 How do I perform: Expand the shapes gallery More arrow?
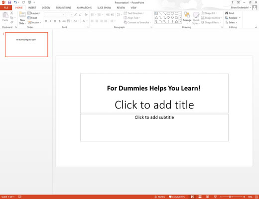coord(180,21)
